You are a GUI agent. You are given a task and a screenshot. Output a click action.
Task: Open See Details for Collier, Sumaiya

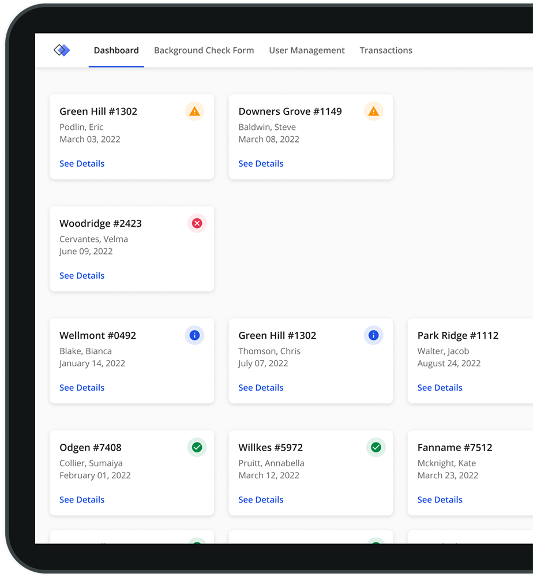click(82, 500)
